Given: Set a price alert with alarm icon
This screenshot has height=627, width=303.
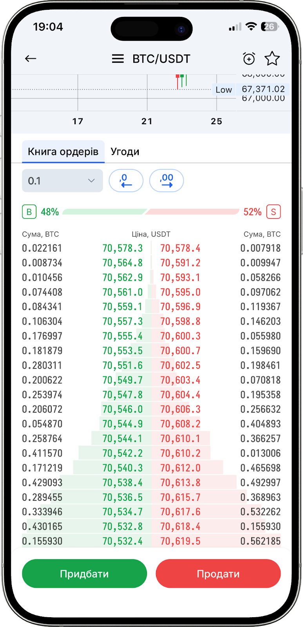Looking at the screenshot, I should click(x=249, y=59).
